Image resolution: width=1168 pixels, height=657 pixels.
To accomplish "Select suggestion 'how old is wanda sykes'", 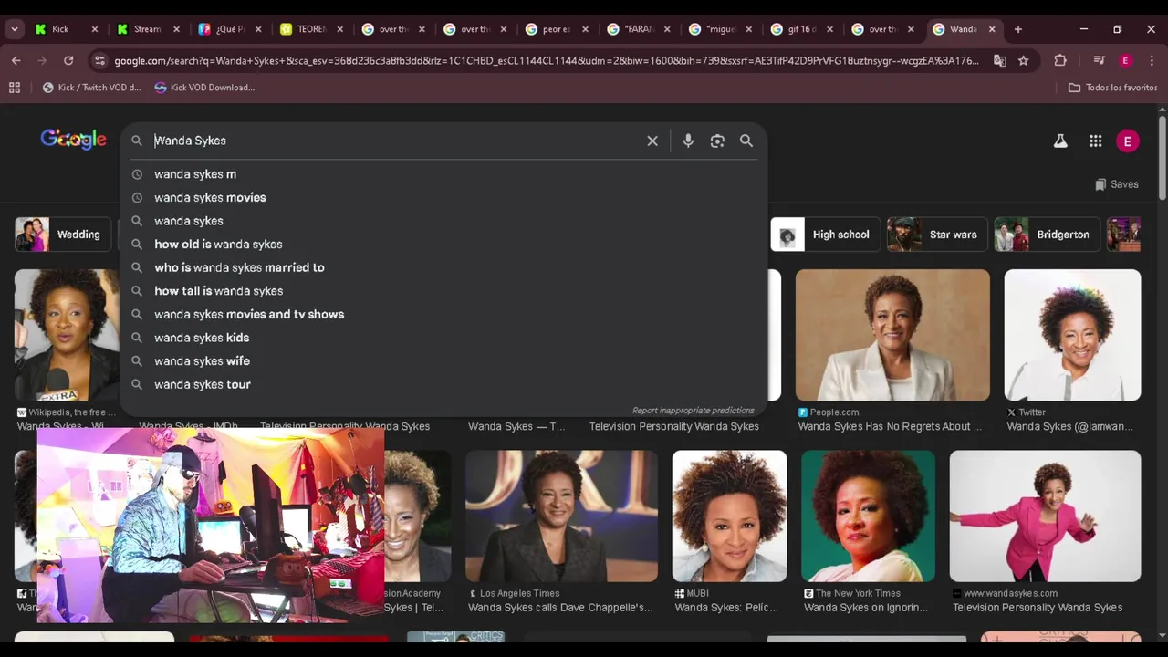I will [x=443, y=244].
